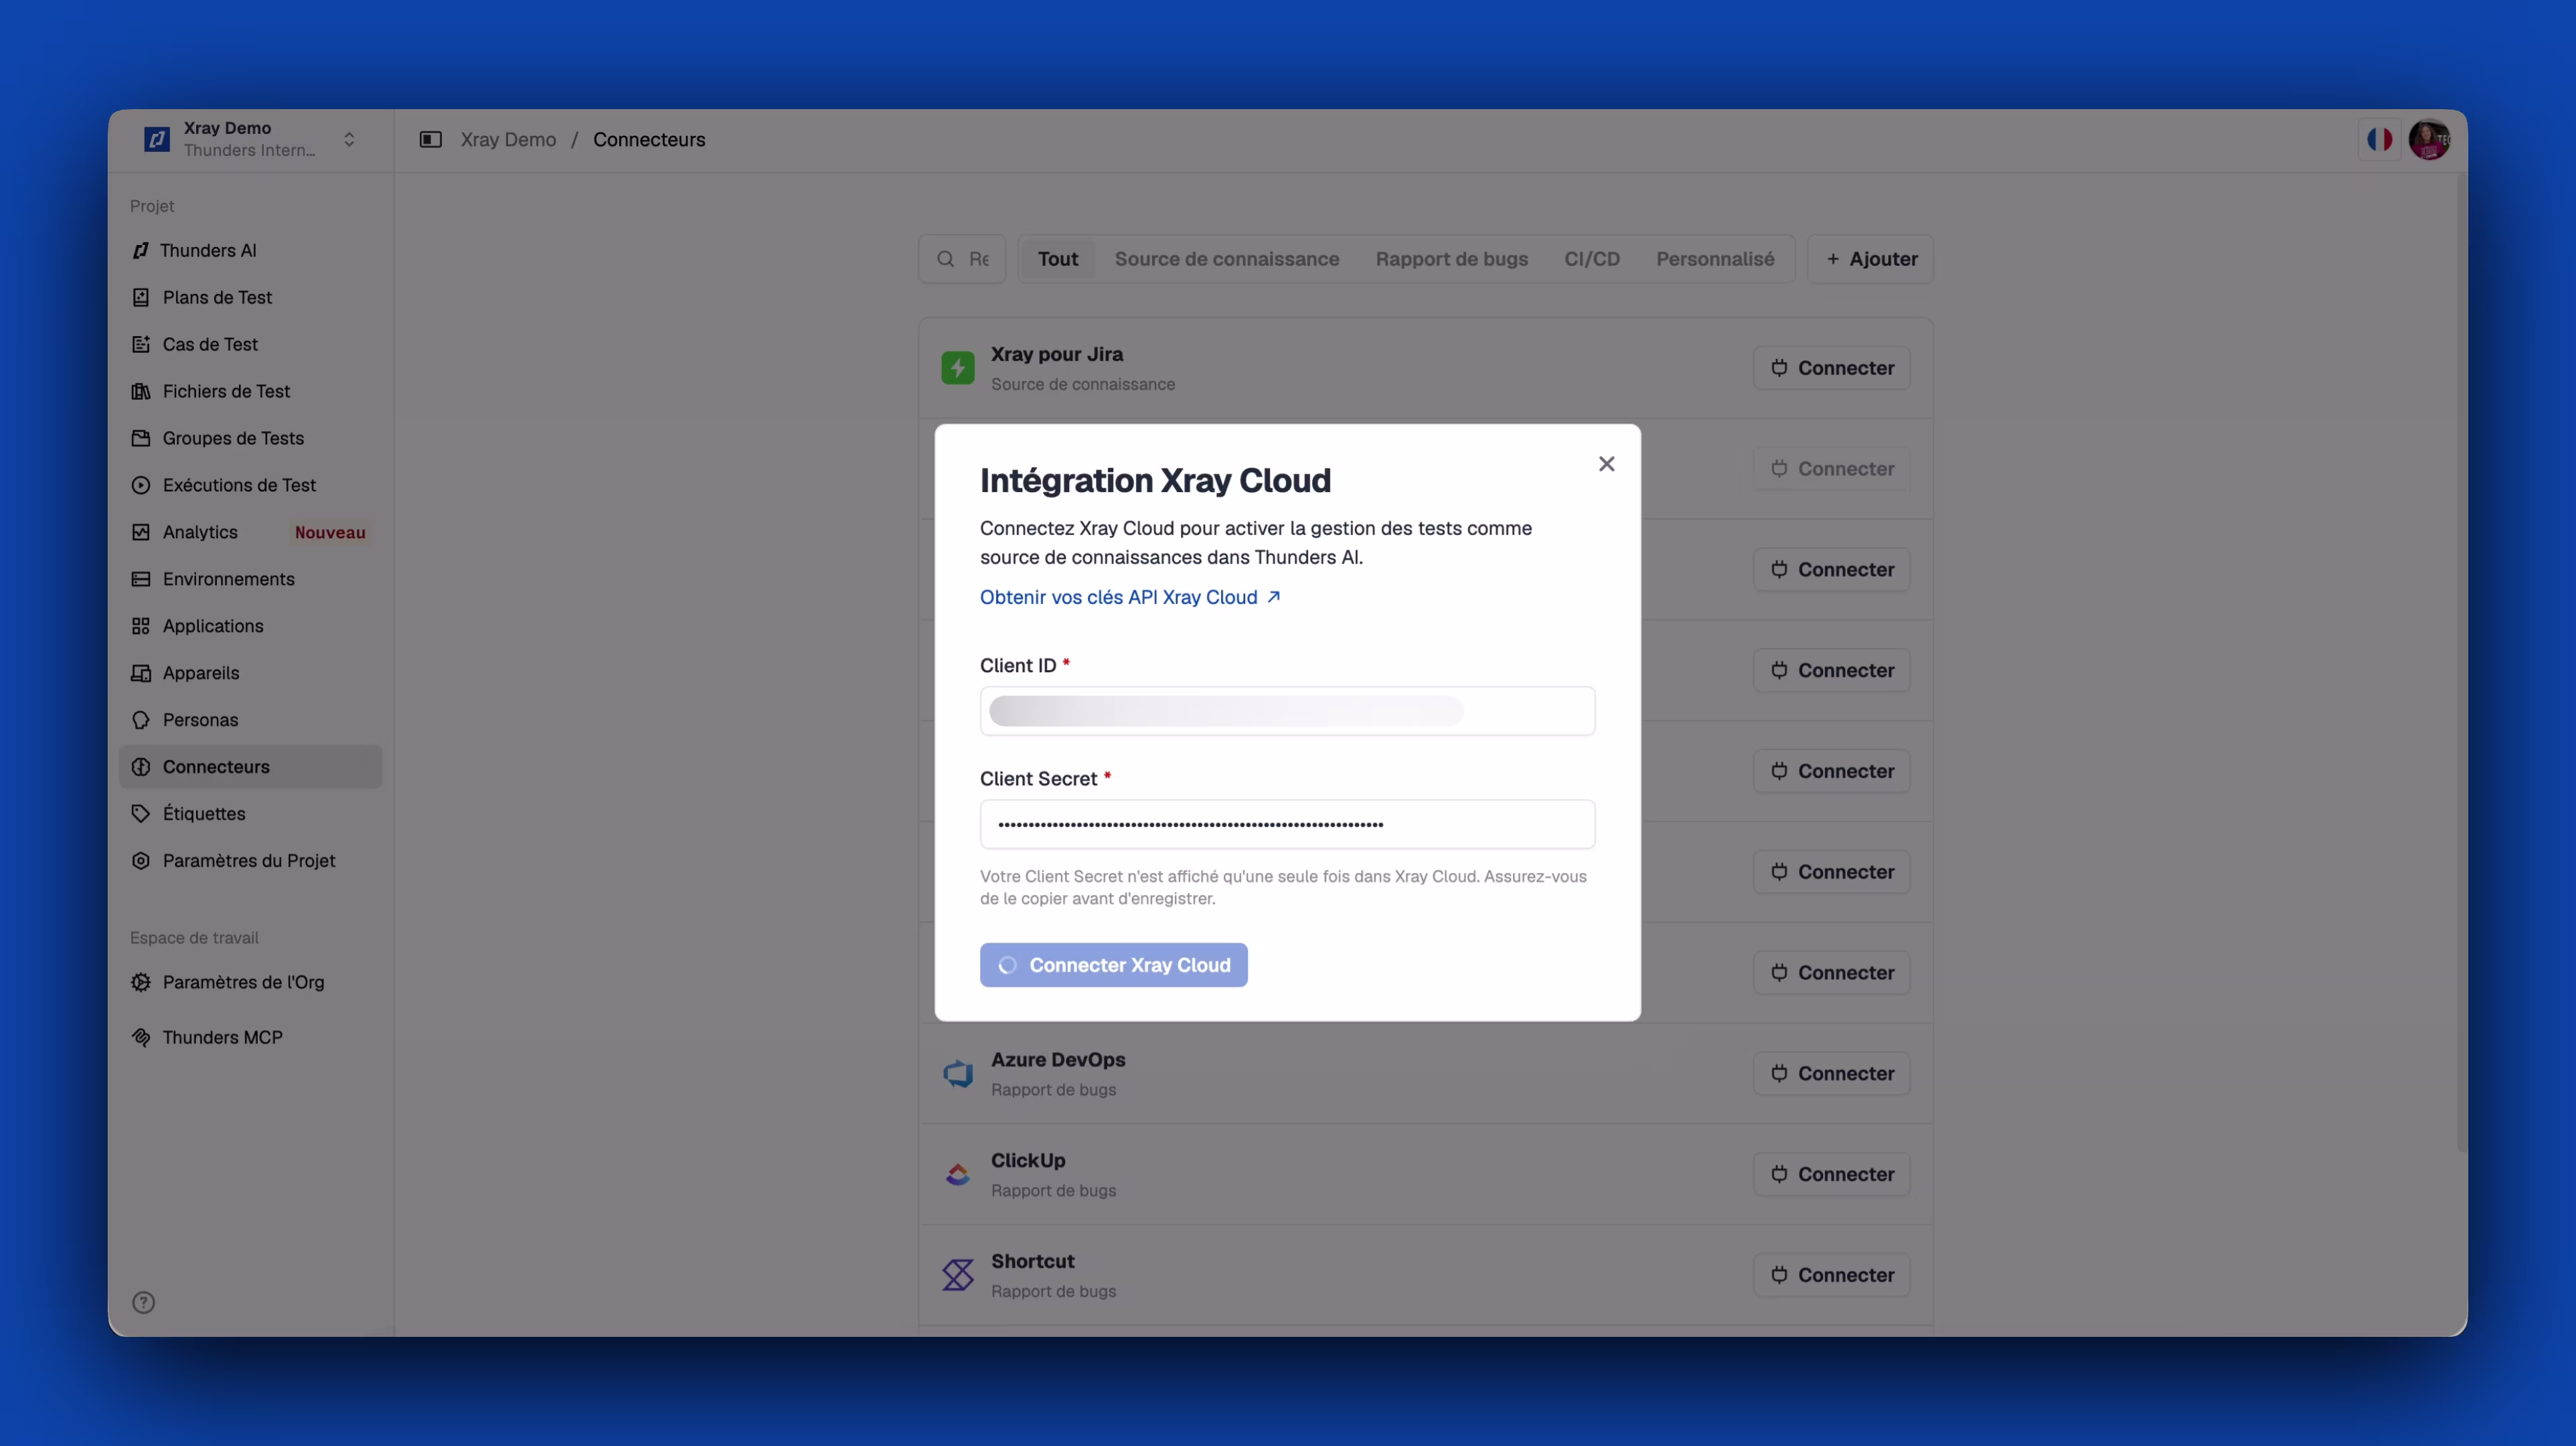Open the Thunders MCP icon

coord(141,1037)
